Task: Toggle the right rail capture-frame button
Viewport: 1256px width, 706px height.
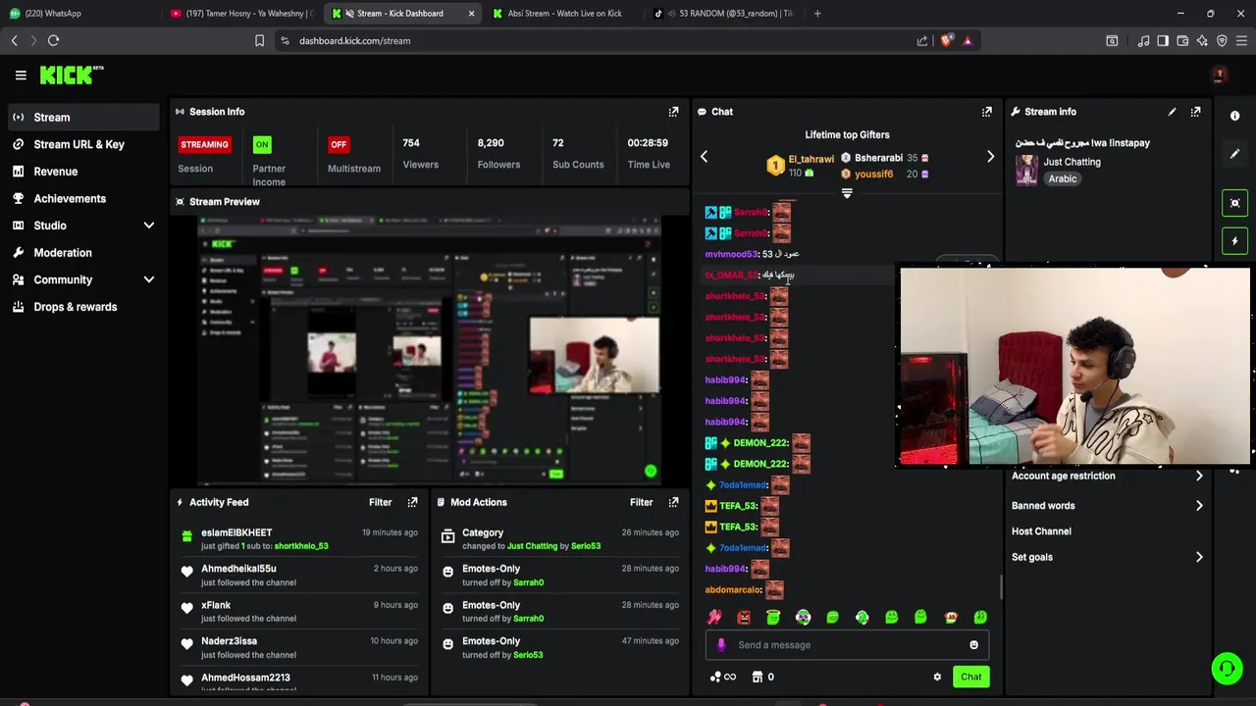Action: click(1234, 203)
